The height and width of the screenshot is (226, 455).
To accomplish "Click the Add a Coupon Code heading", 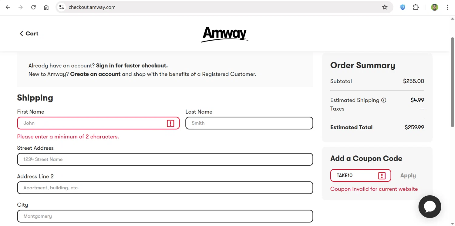I will [366, 158].
